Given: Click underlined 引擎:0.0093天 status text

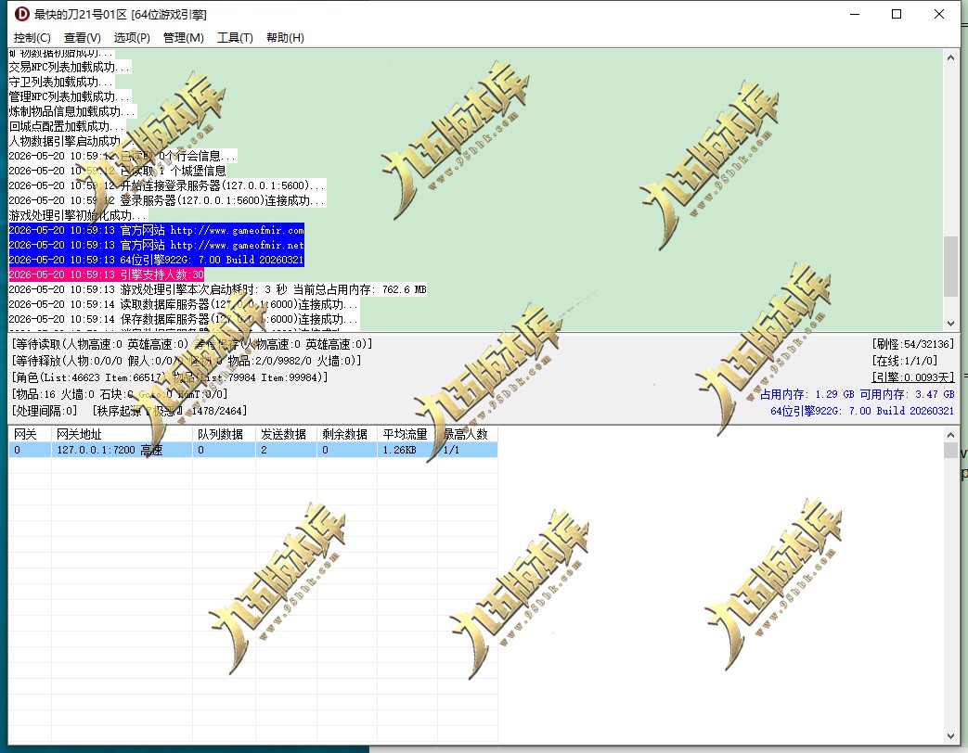Looking at the screenshot, I should [913, 377].
